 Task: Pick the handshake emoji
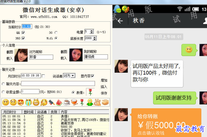tap(105, 102)
